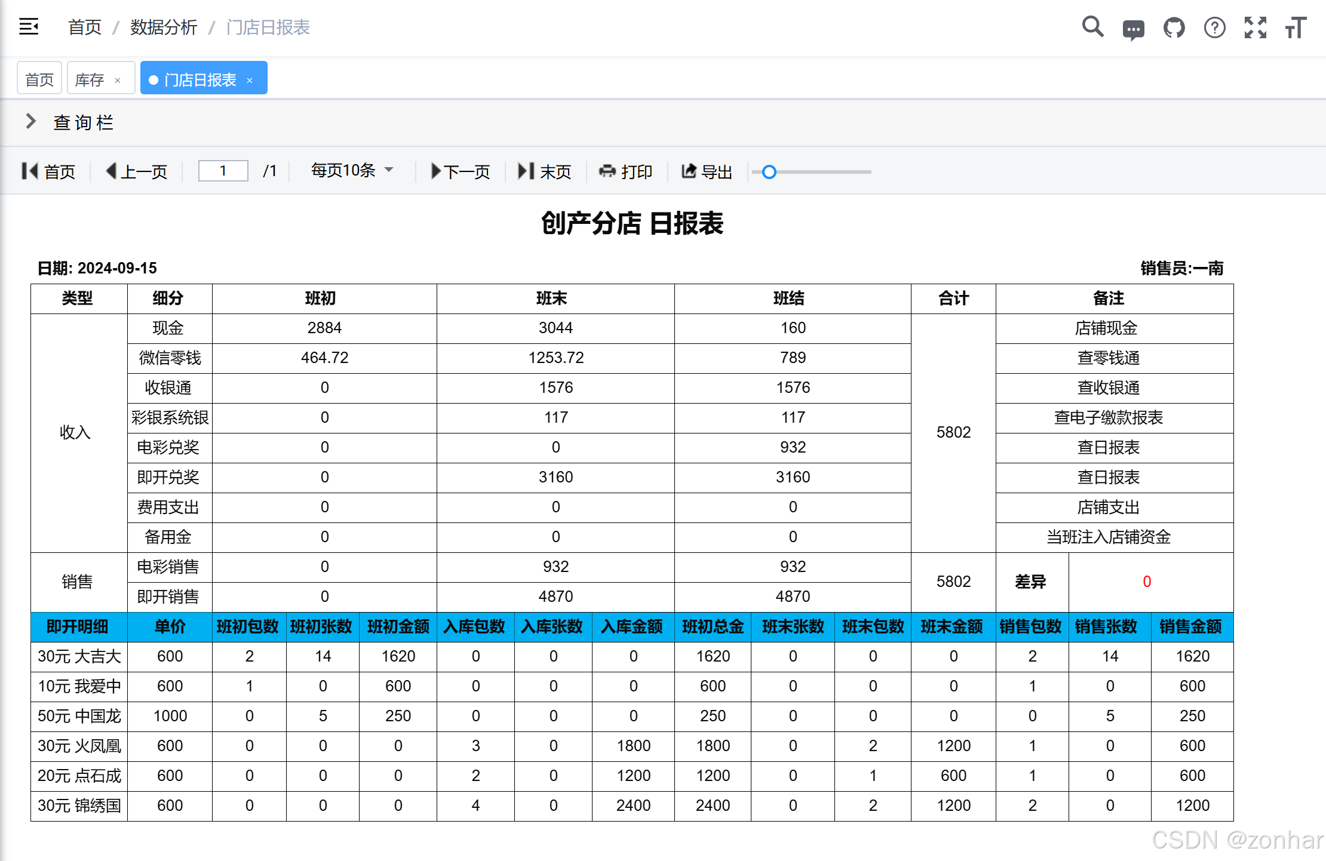Expand the 查询栏 query panel
The height and width of the screenshot is (861, 1326).
(31, 122)
